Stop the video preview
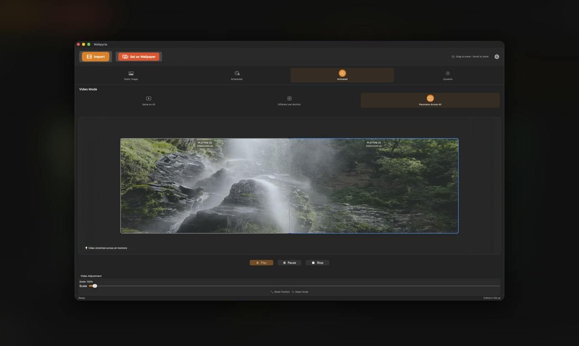This screenshot has height=346, width=579. coord(317,263)
